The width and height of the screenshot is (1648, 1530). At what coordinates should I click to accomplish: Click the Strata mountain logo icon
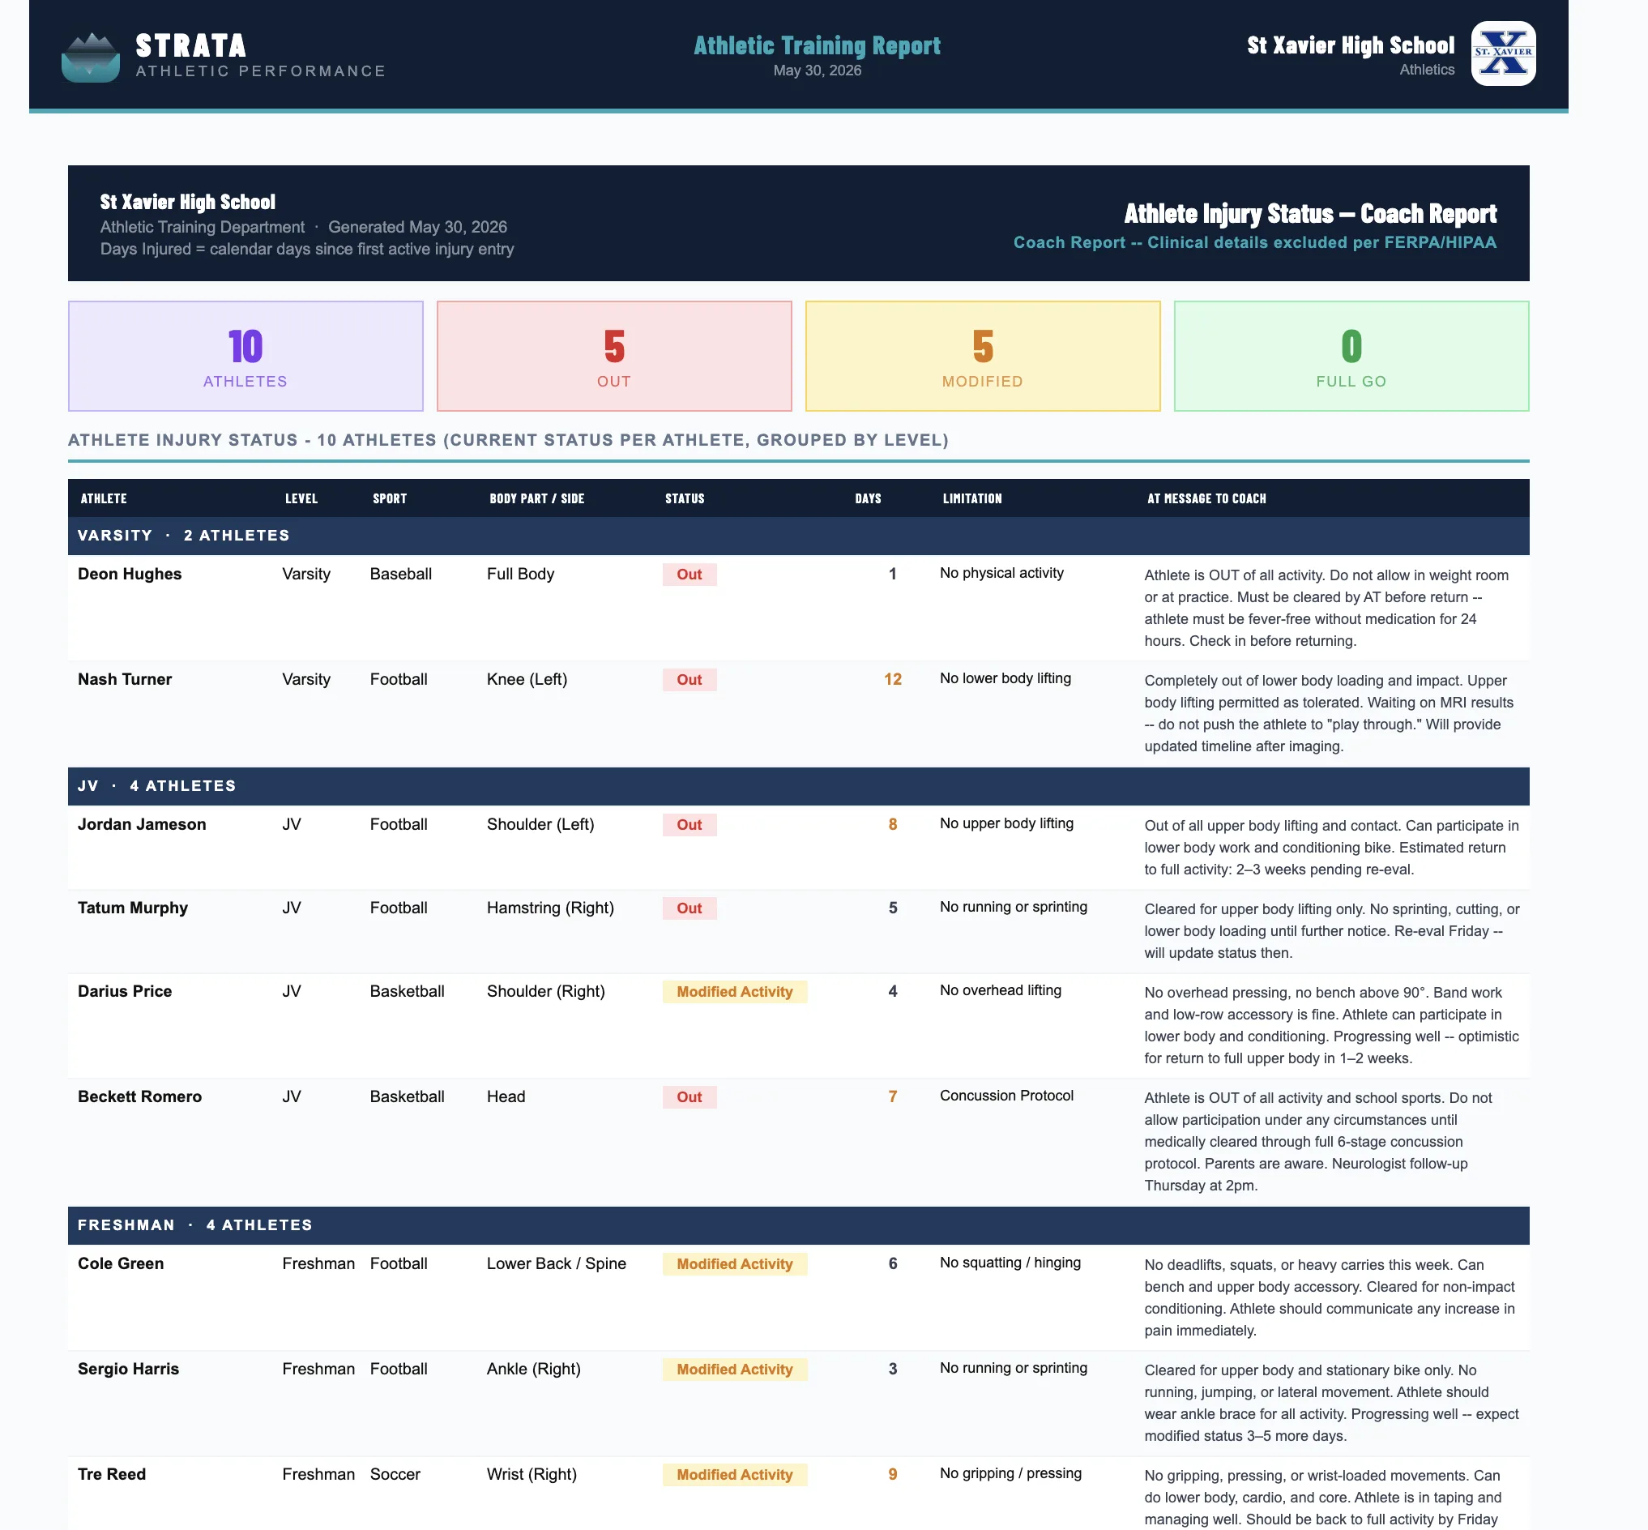(x=91, y=58)
